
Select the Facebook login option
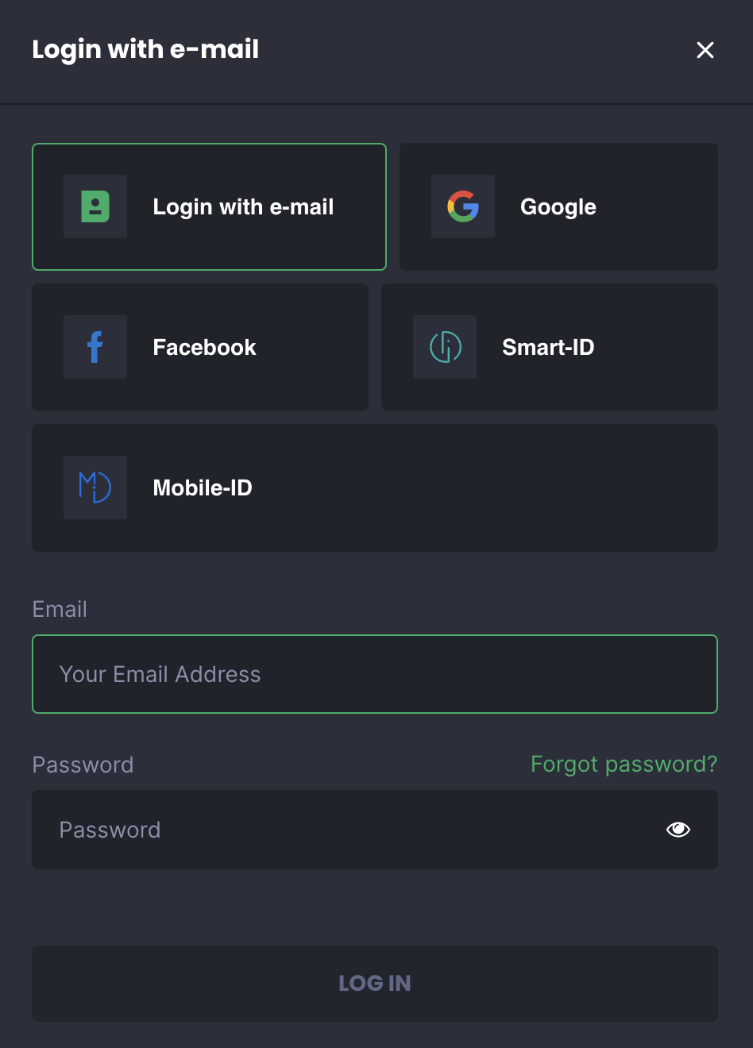click(x=204, y=348)
